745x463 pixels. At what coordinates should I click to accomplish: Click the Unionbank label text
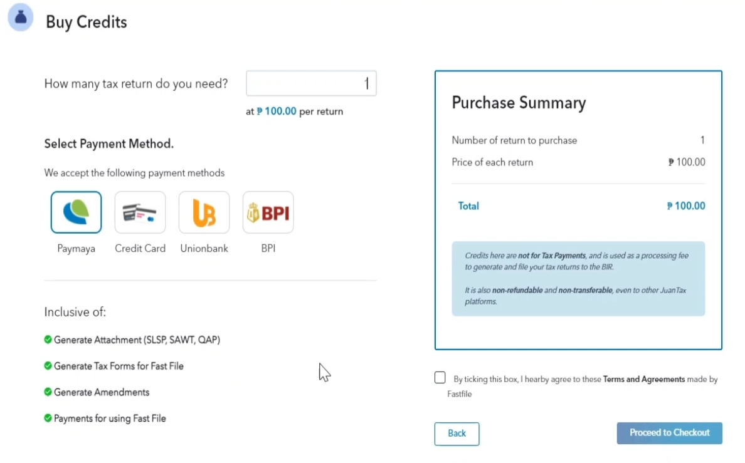(x=204, y=249)
